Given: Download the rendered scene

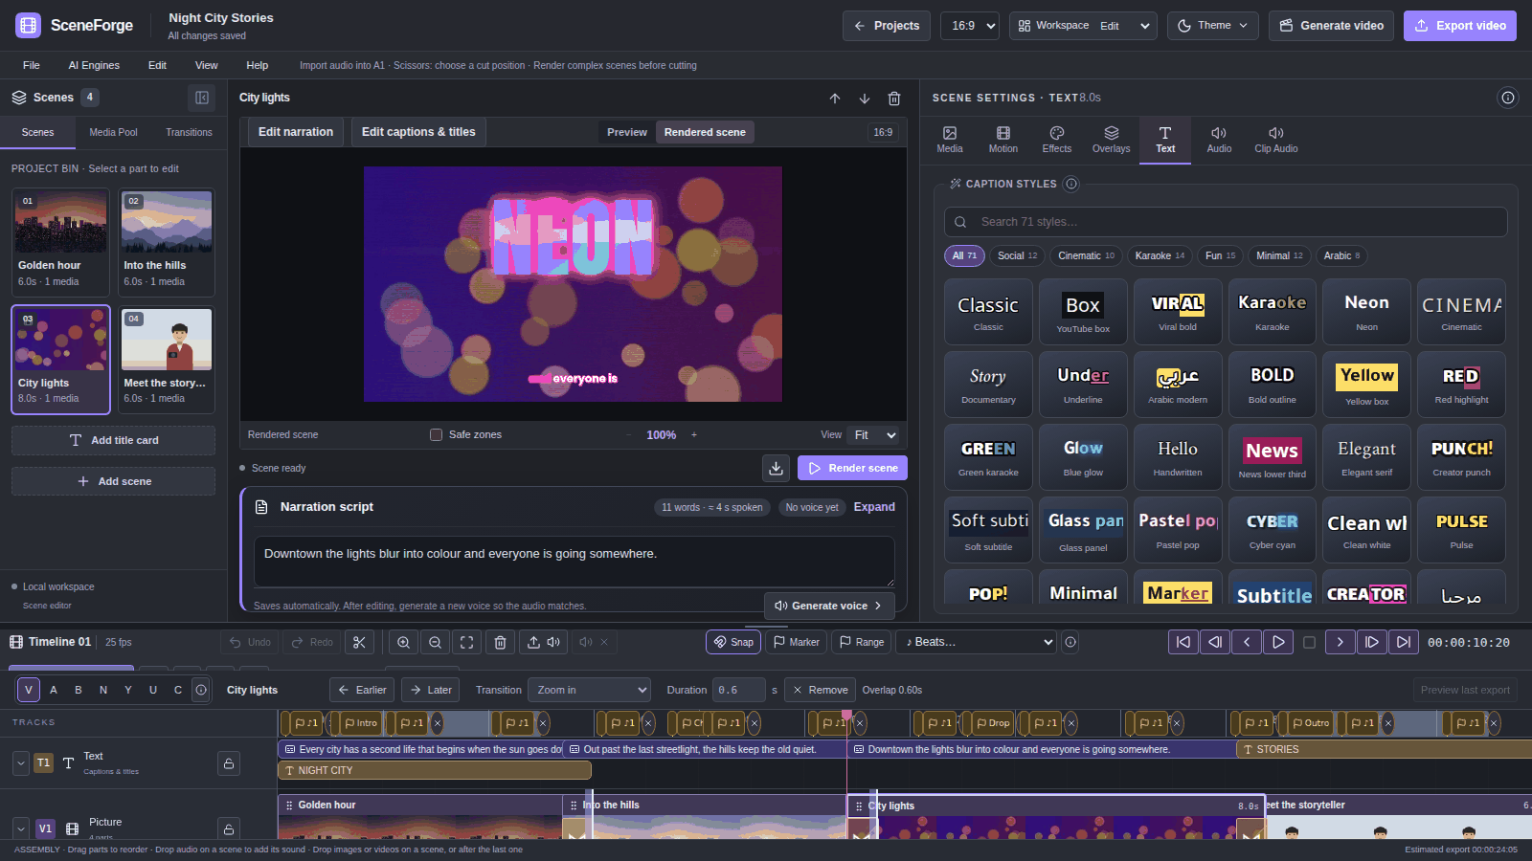Looking at the screenshot, I should [777, 468].
